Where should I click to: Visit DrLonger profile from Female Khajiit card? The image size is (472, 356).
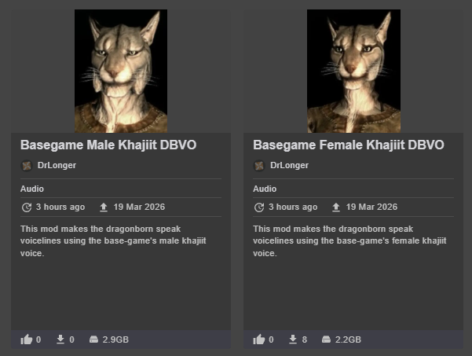[x=289, y=165]
